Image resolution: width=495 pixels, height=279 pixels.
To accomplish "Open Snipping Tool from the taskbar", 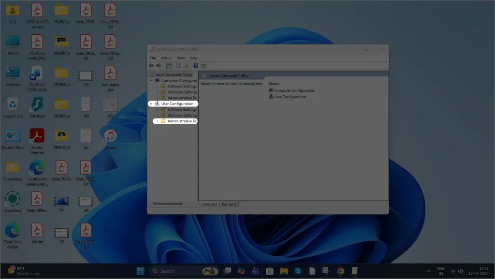I will [326, 271].
